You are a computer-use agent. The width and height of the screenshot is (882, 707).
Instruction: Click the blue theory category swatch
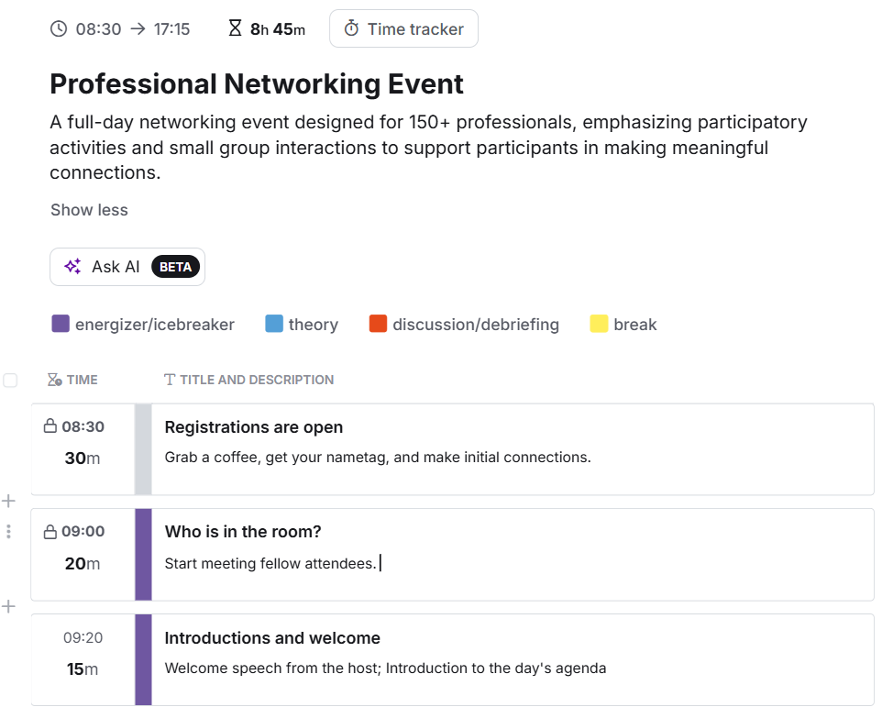[x=274, y=324]
